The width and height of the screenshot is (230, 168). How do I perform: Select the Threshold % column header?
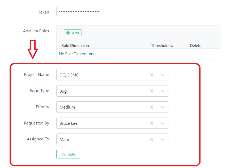(162, 46)
